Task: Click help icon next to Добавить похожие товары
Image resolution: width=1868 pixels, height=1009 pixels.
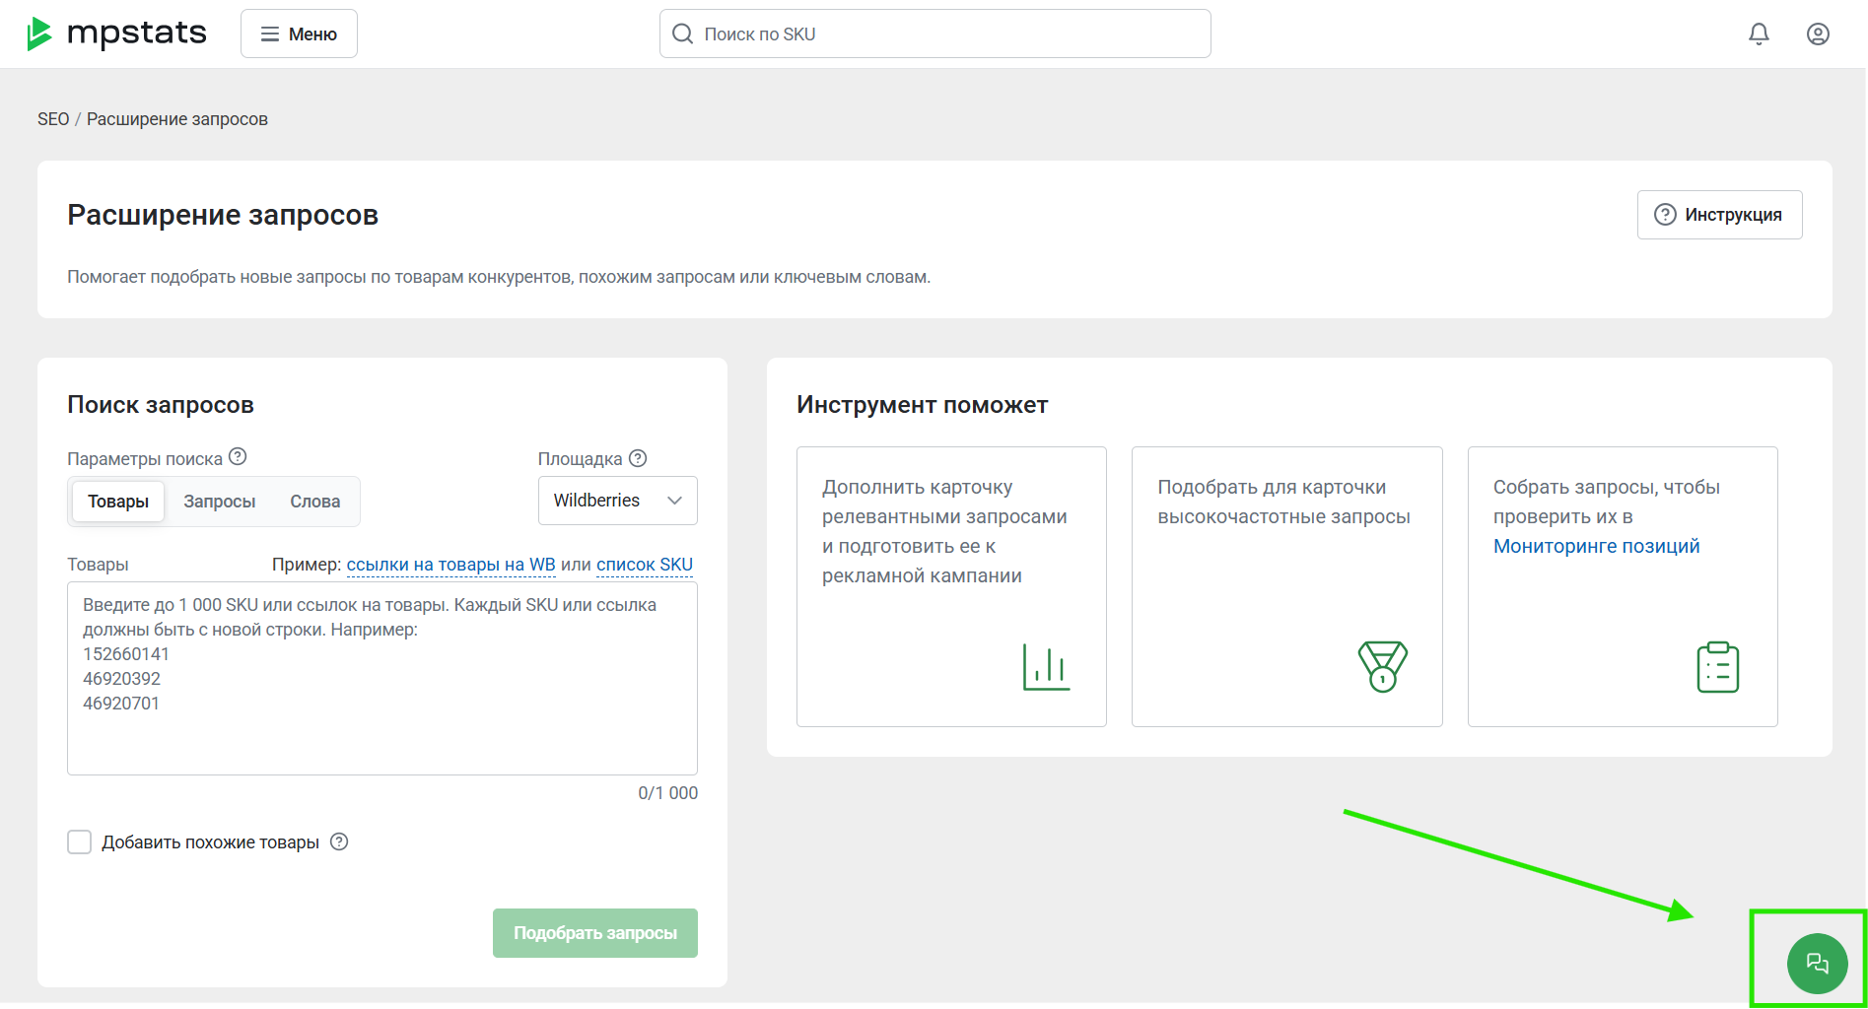Action: pos(339,841)
